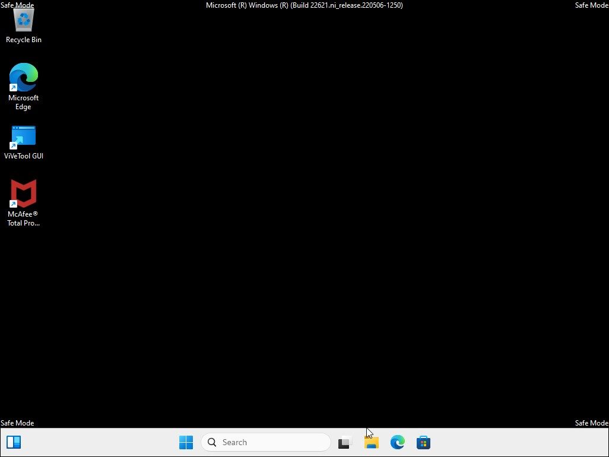Select the Recycle Bin label text

pos(23,40)
